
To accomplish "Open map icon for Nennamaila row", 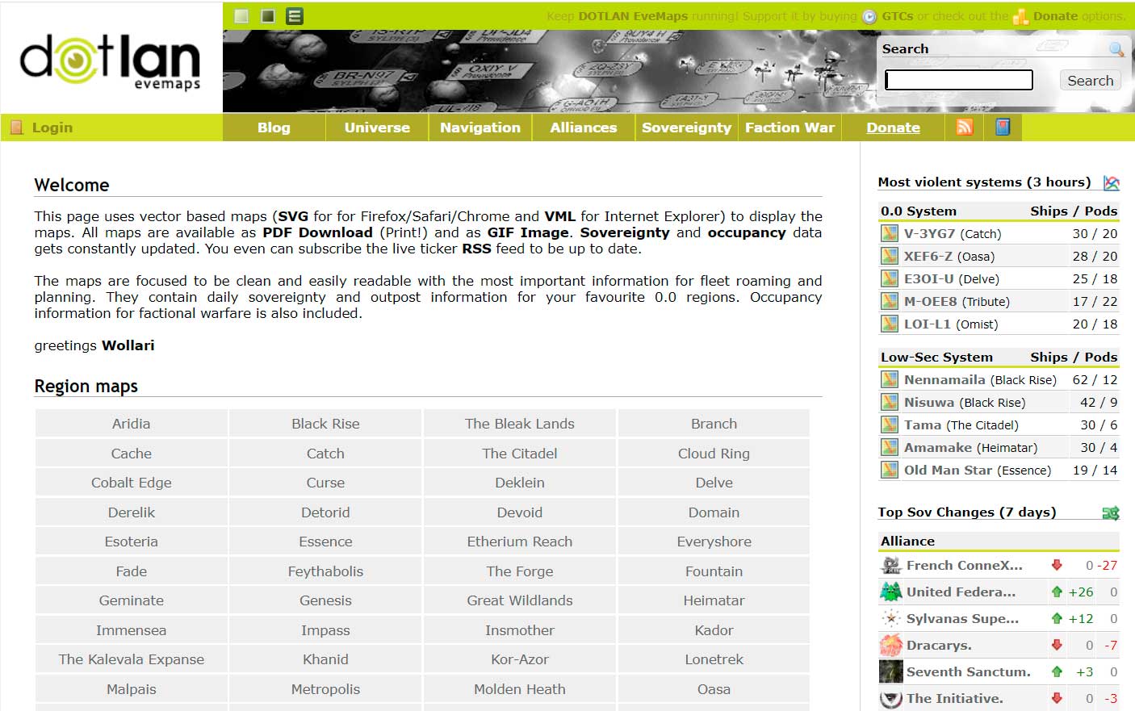I will pos(890,379).
